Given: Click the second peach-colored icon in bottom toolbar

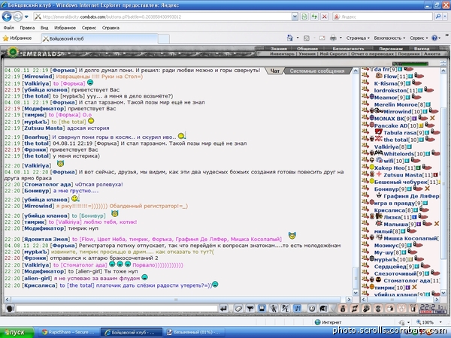Looking at the screenshot, I should tap(355, 309).
